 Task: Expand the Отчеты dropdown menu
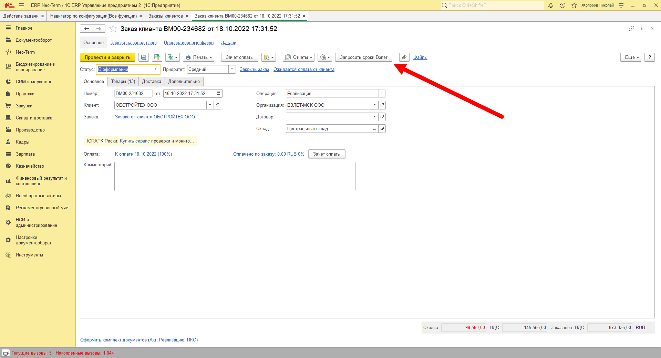(298, 57)
